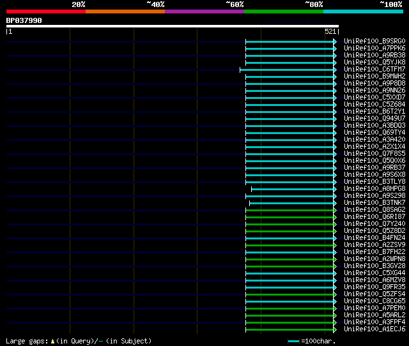
Task: Click the cyan ~100% legend segment
Action: (x=363, y=11)
